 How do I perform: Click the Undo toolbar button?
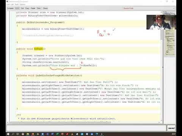17,8
